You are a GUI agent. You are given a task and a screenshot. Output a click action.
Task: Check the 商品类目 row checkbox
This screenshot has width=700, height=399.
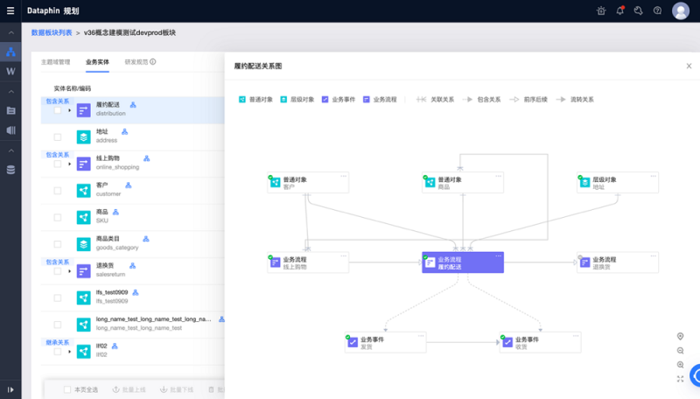(58, 243)
